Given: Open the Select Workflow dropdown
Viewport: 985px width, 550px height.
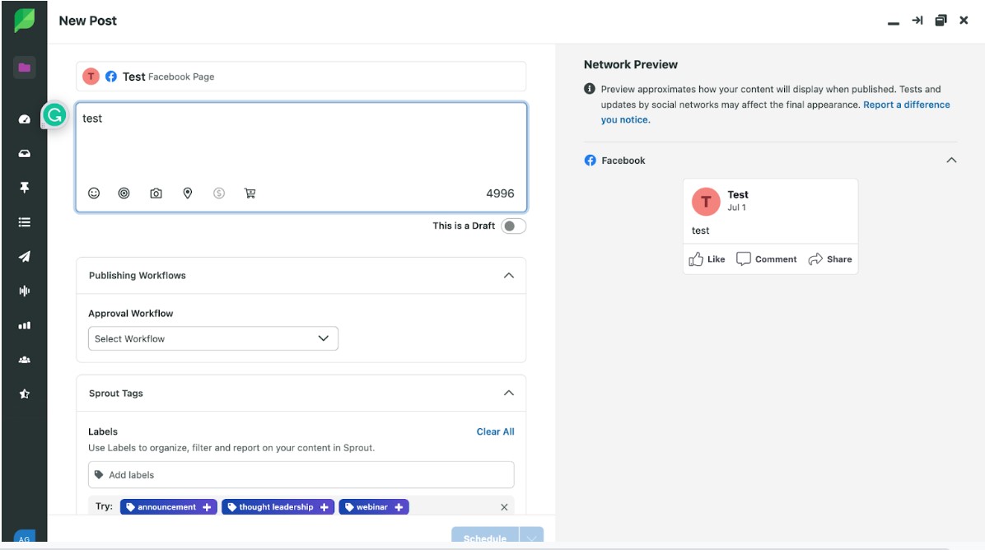Looking at the screenshot, I should click(212, 338).
